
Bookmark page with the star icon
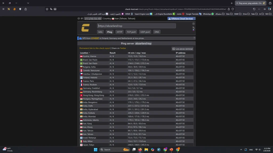click(x=47, y=9)
